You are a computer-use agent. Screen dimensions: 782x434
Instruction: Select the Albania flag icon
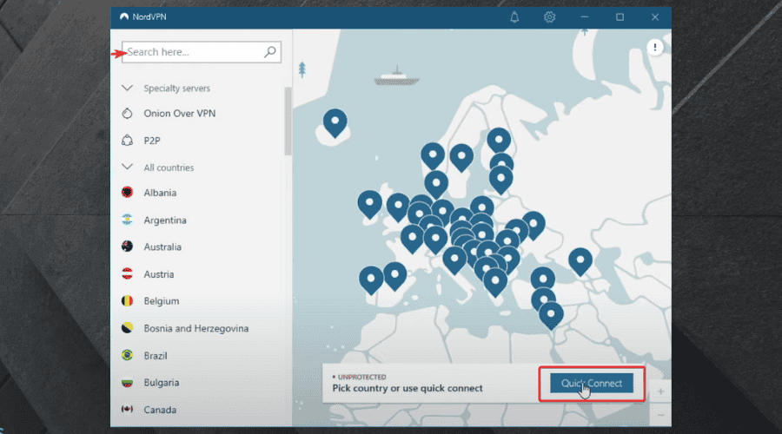coord(127,193)
